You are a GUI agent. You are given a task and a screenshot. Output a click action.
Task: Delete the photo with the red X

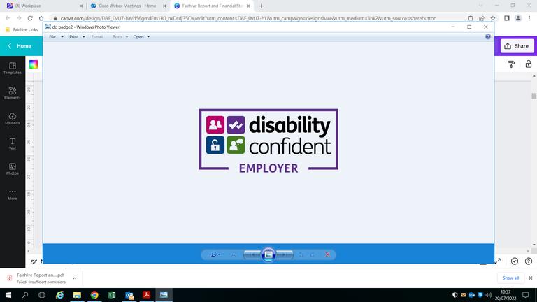(327, 254)
